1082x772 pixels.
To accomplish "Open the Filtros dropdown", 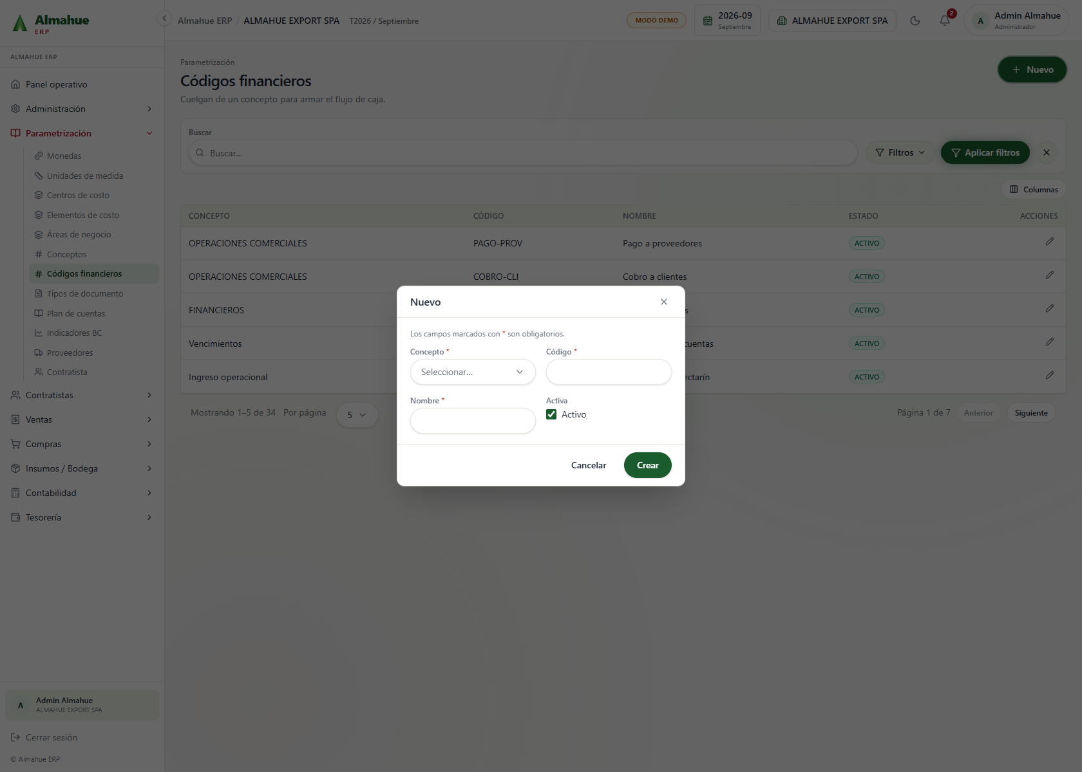I will point(900,152).
